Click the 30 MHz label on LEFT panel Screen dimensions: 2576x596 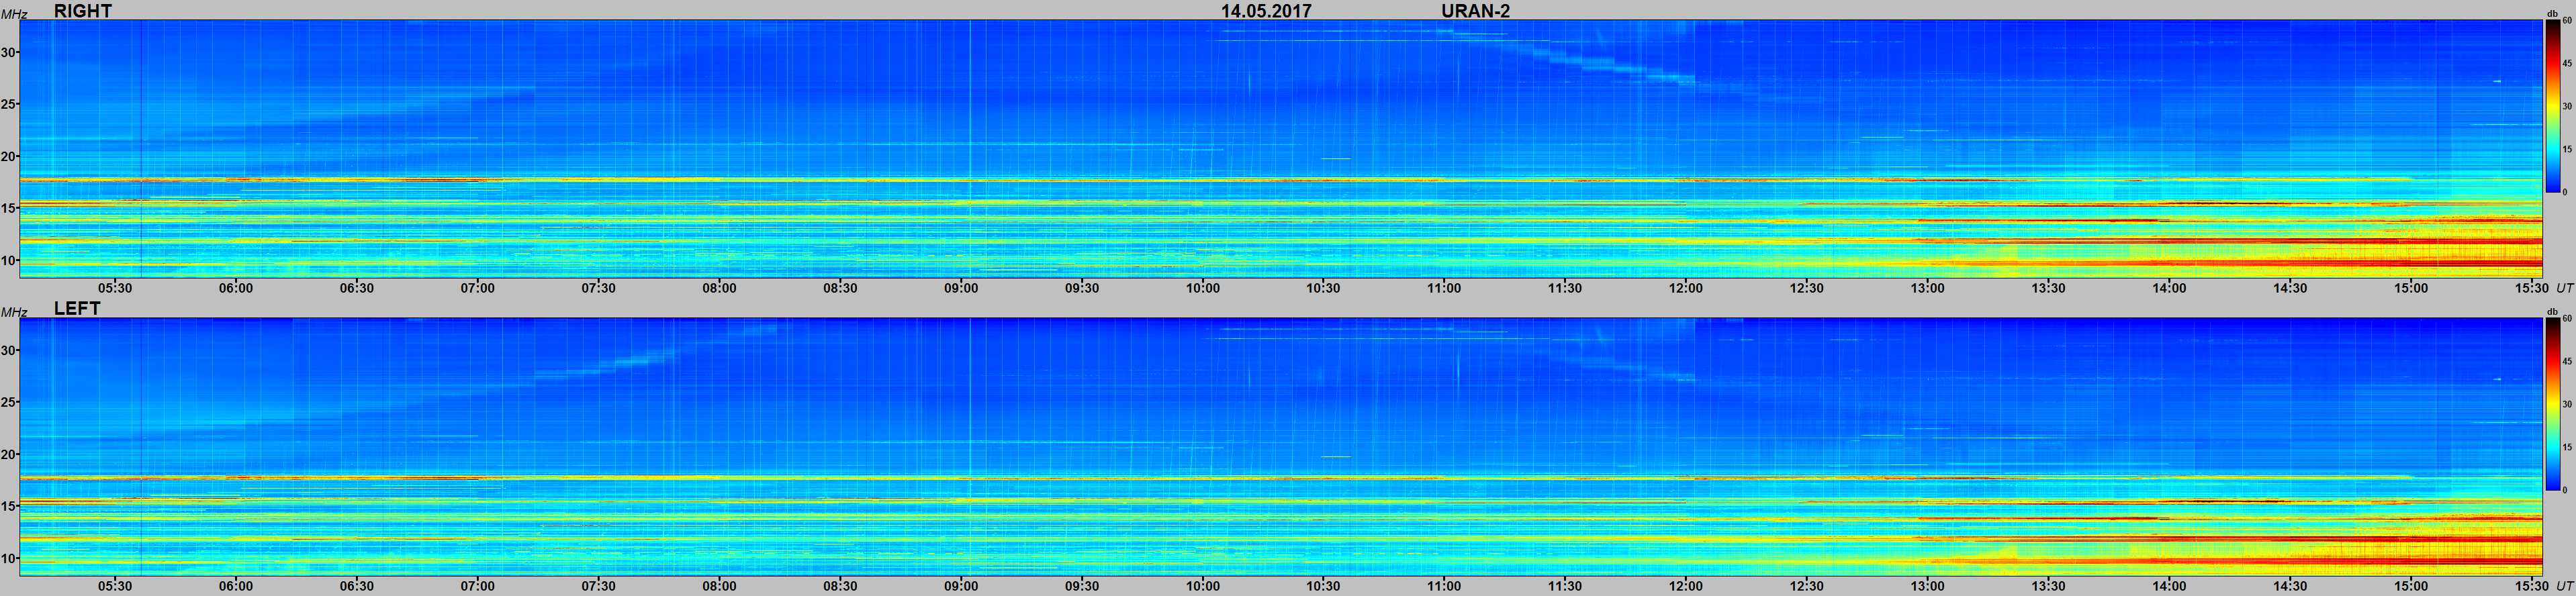click(8, 350)
